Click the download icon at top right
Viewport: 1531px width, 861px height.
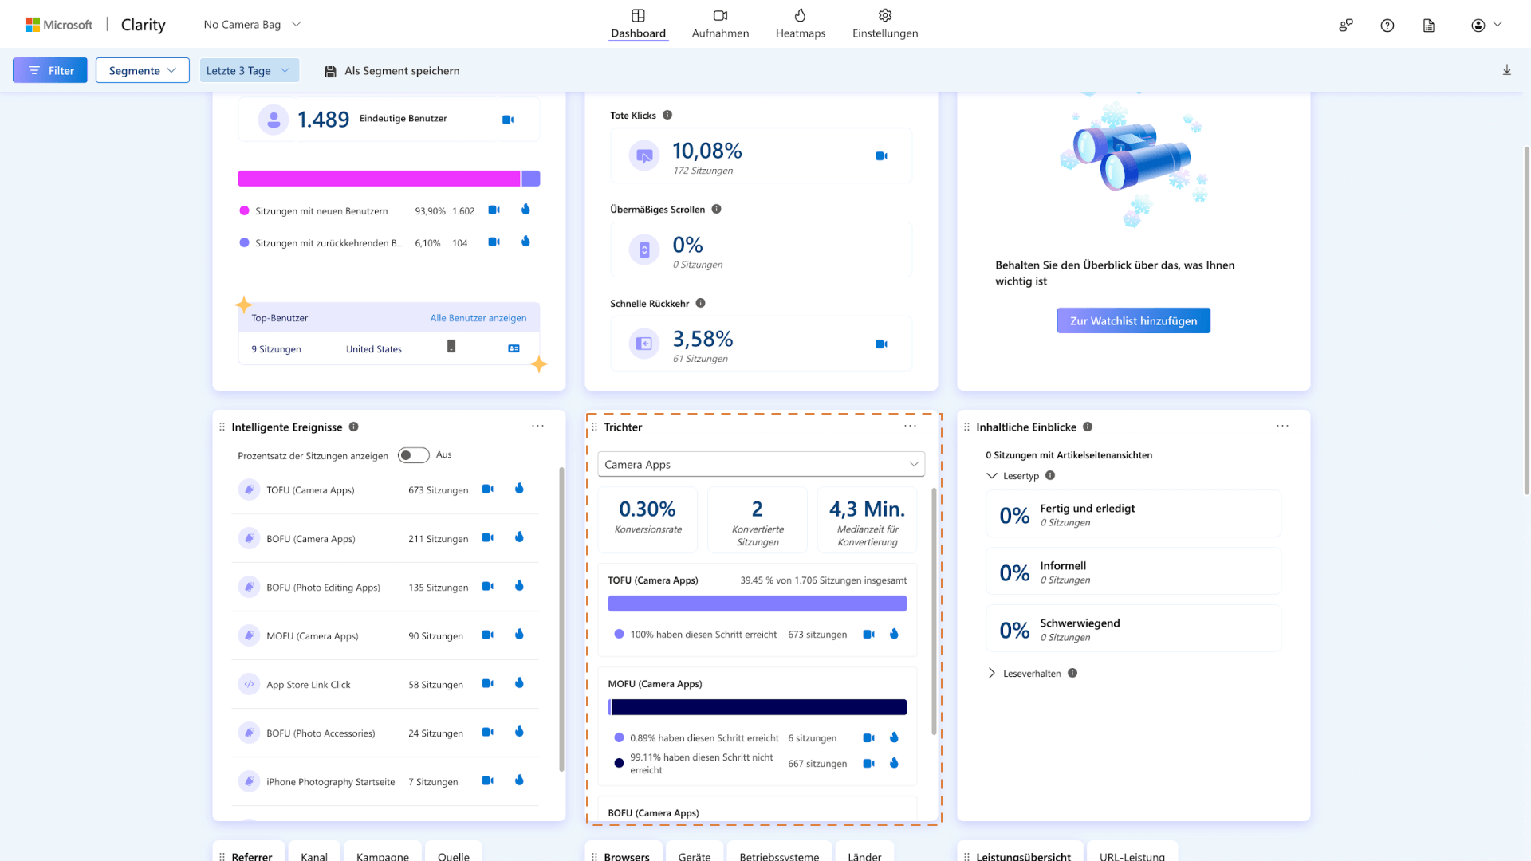(x=1506, y=70)
